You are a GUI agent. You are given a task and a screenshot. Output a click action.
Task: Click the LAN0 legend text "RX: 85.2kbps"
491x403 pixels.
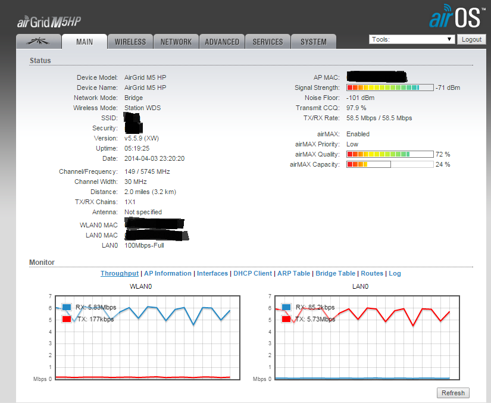click(x=315, y=307)
